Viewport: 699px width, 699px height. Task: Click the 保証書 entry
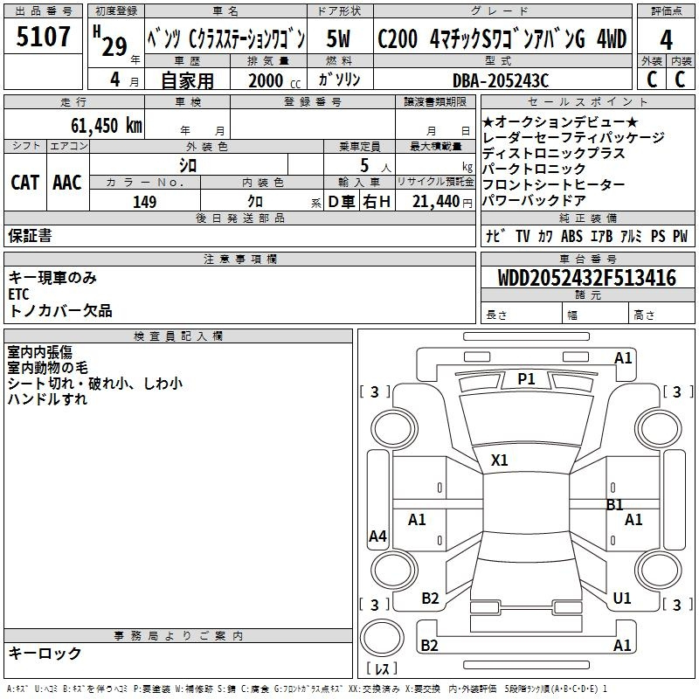pyautogui.click(x=30, y=235)
